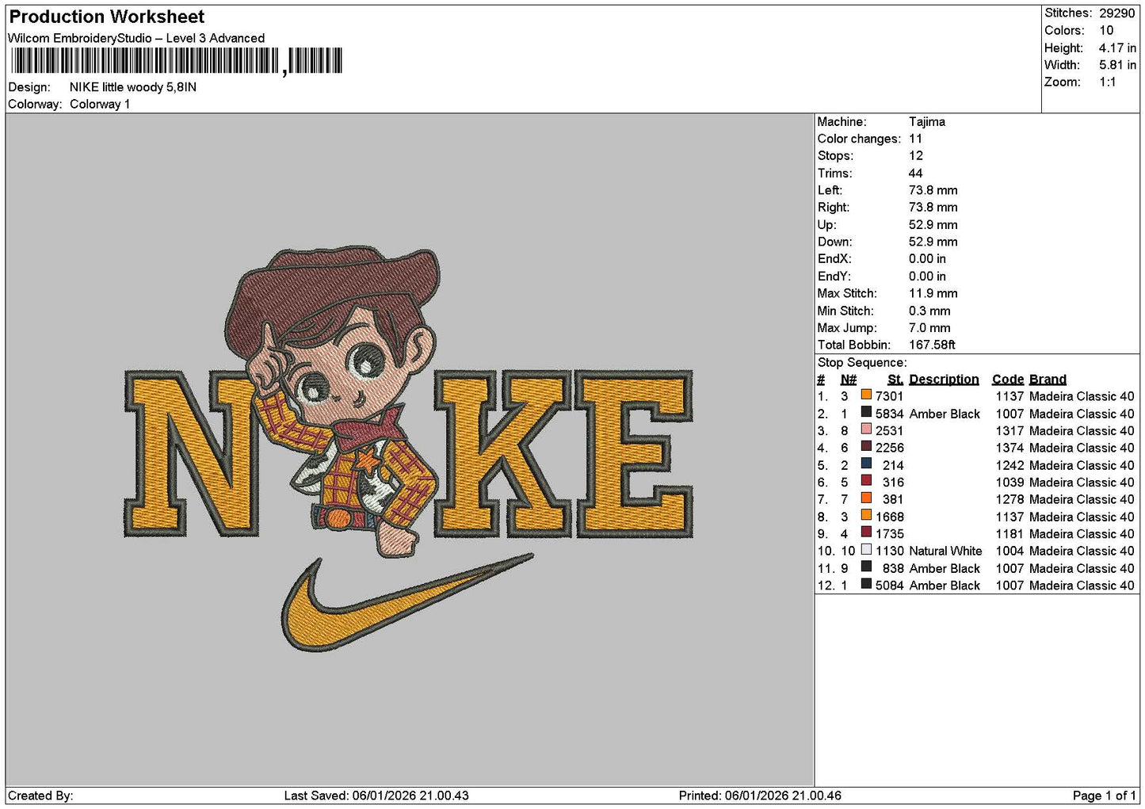
Task: Click the Machine value 'Tajima'
Action: click(x=927, y=121)
